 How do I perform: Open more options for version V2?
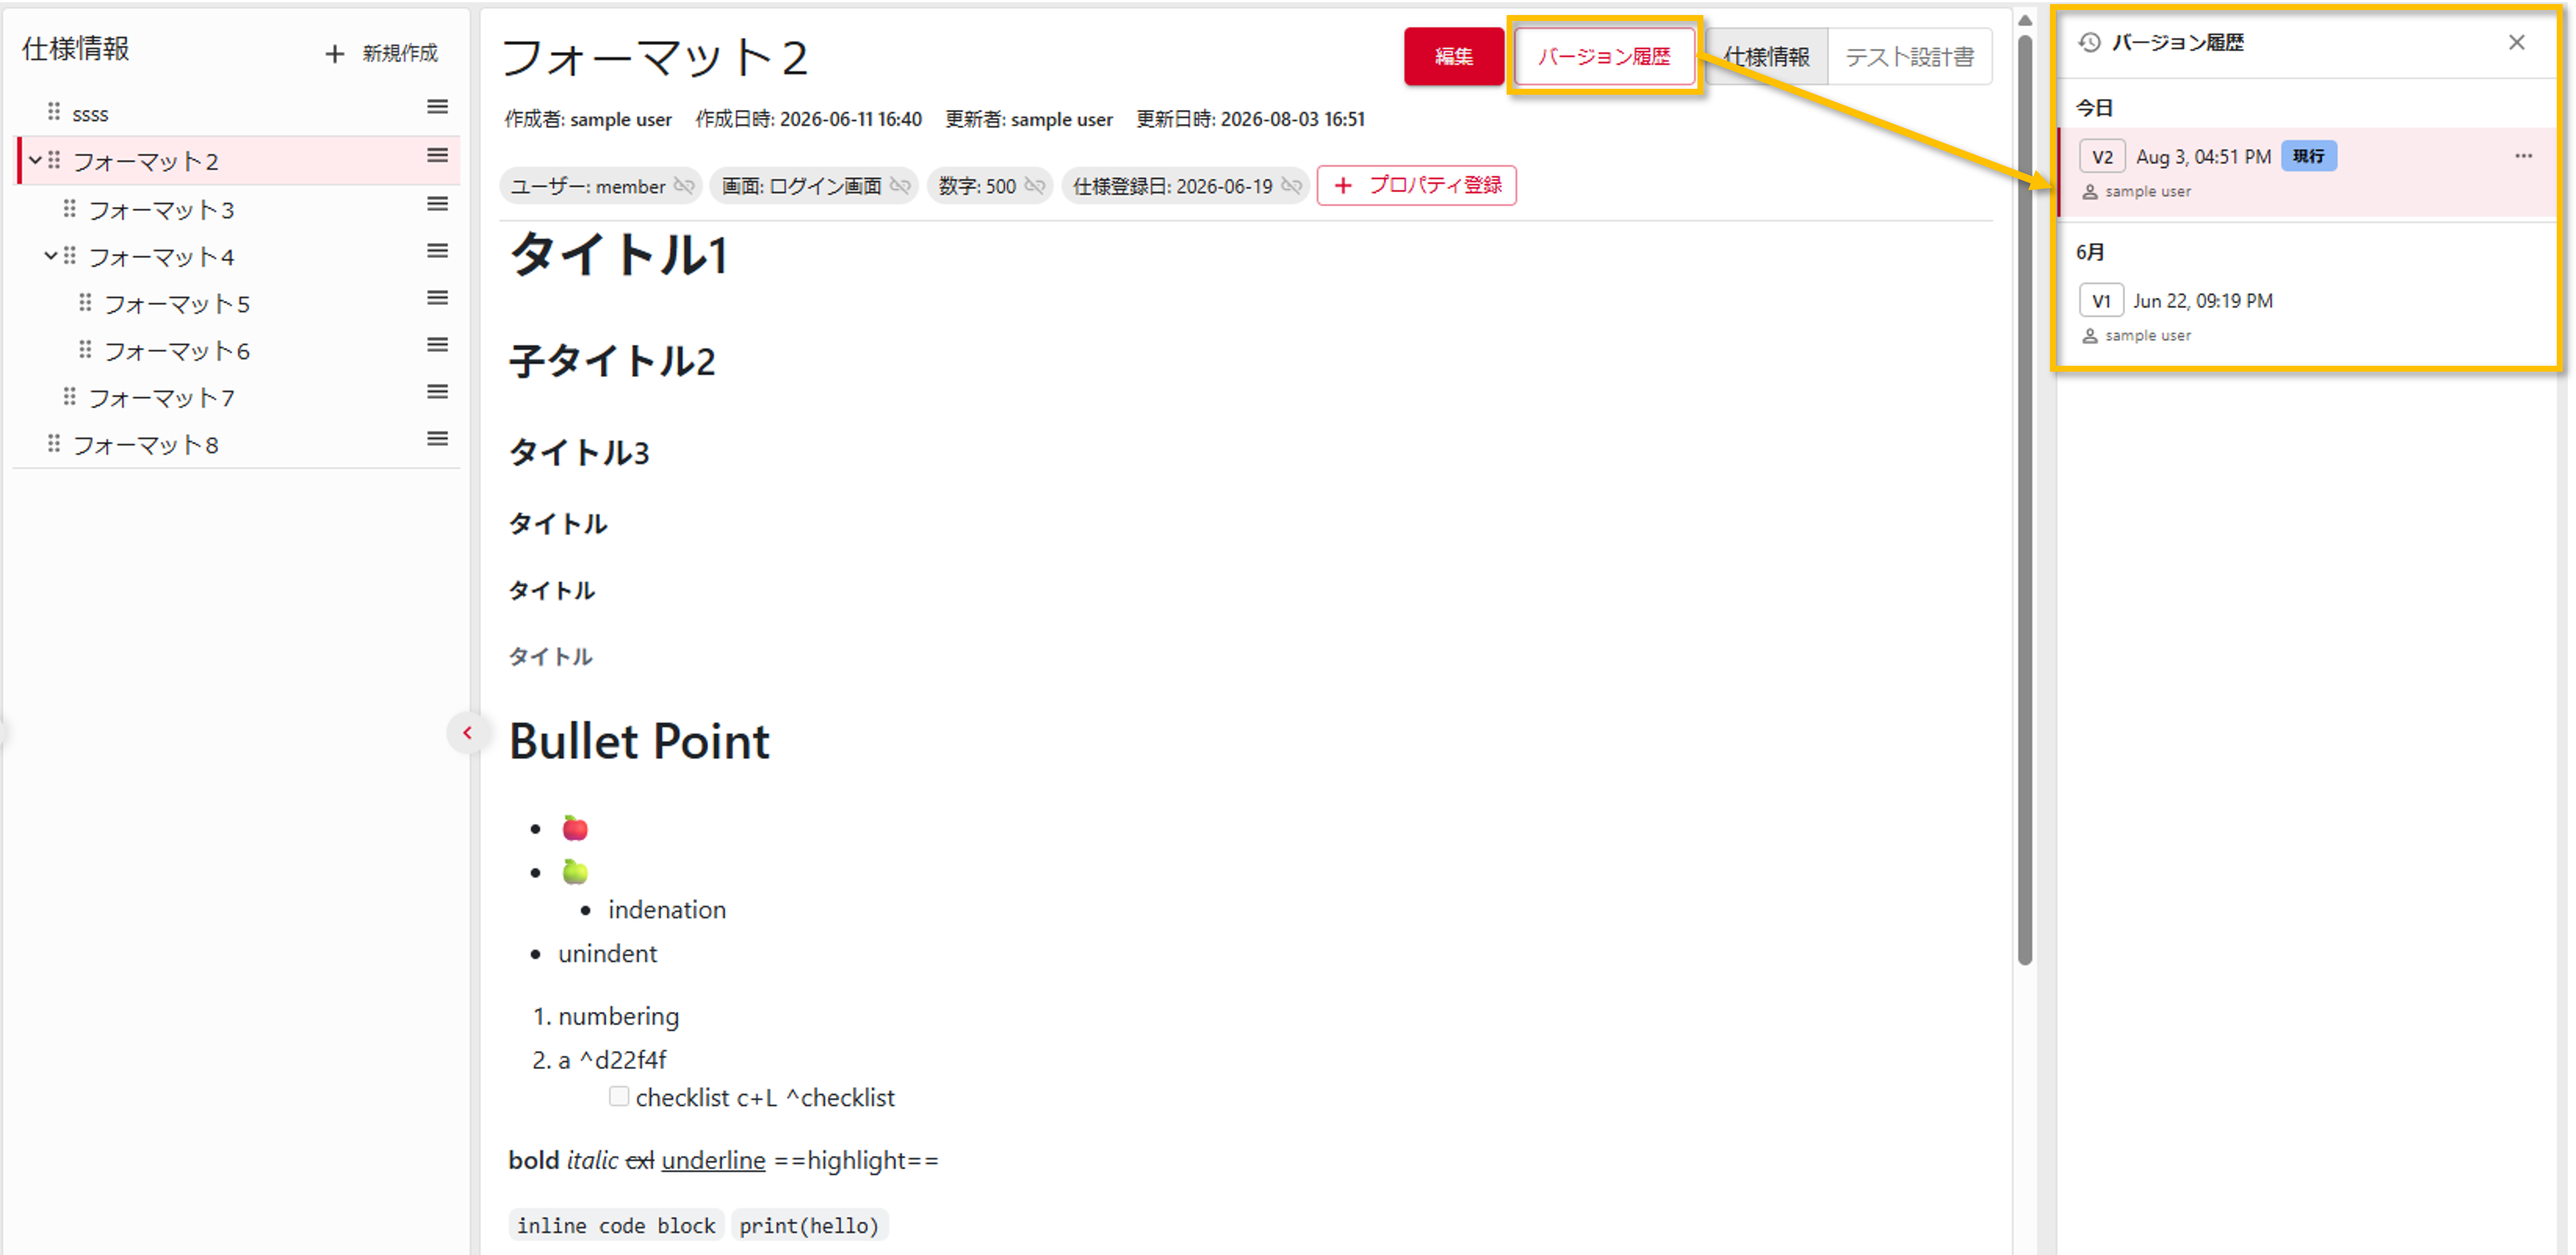click(2523, 156)
